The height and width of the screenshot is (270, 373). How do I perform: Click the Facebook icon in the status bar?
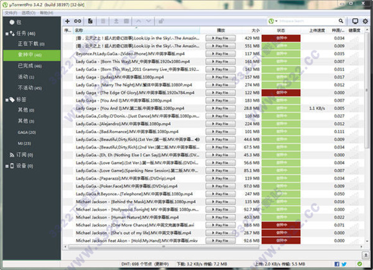[x=337, y=264]
